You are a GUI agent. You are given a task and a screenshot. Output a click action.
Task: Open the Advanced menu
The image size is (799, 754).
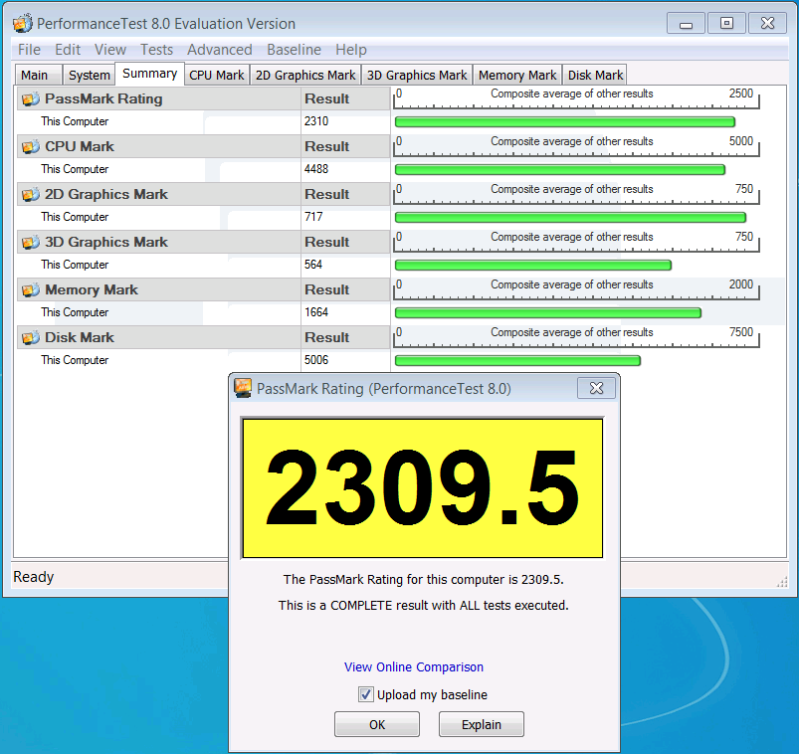click(x=220, y=50)
